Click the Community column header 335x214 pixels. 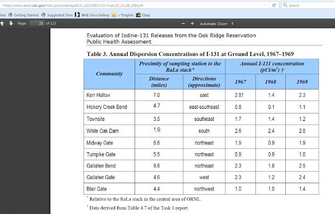(x=109, y=74)
